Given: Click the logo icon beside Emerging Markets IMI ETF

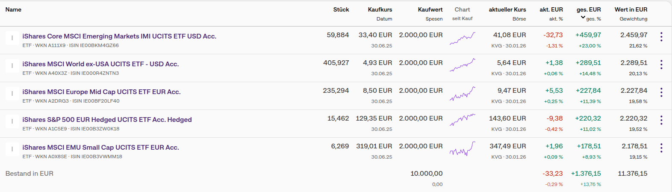Looking at the screenshot, I should point(12,38).
